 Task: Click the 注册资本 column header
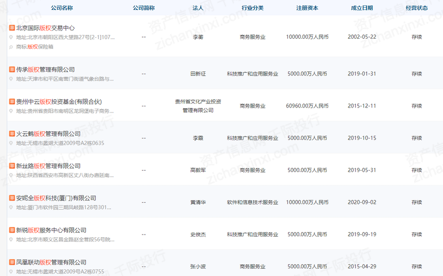(307, 8)
